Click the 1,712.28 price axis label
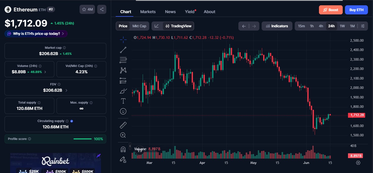Screen dimensions: 373x173 pyautogui.click(x=357, y=115)
